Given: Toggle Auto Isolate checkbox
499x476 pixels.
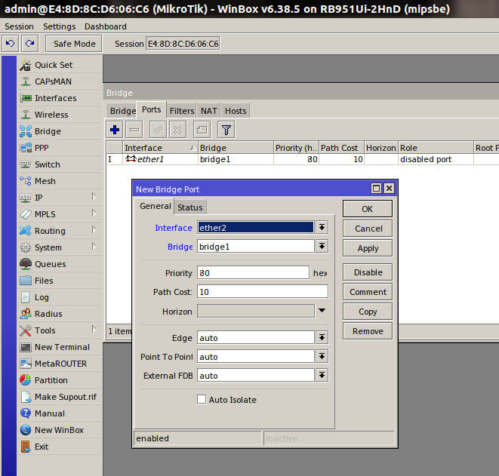Looking at the screenshot, I should (202, 399).
